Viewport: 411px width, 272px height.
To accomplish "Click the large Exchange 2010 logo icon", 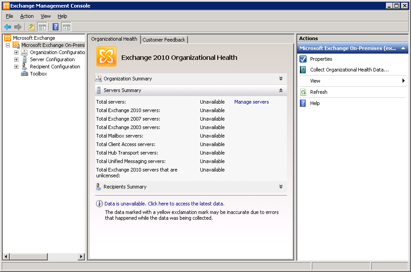I will click(106, 57).
